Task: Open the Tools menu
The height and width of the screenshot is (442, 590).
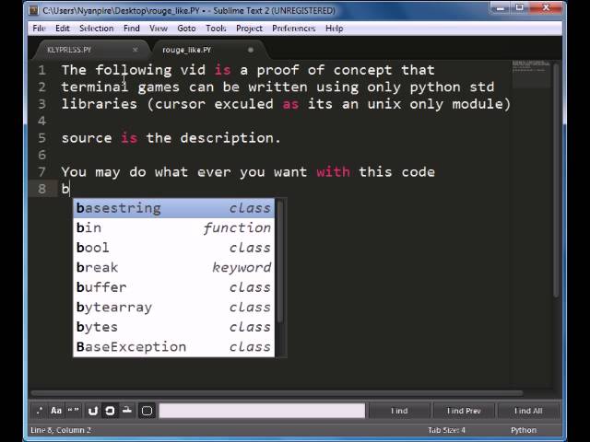Action: pyautogui.click(x=216, y=29)
